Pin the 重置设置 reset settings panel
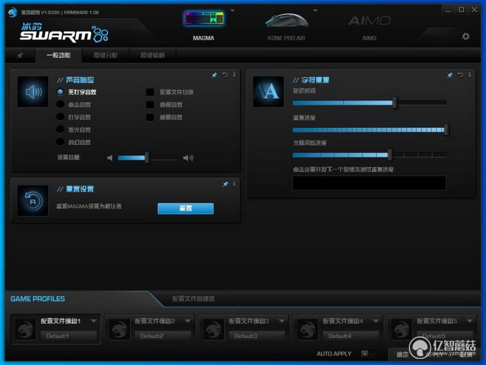Image resolution: width=486 pixels, height=365 pixels. [225, 184]
